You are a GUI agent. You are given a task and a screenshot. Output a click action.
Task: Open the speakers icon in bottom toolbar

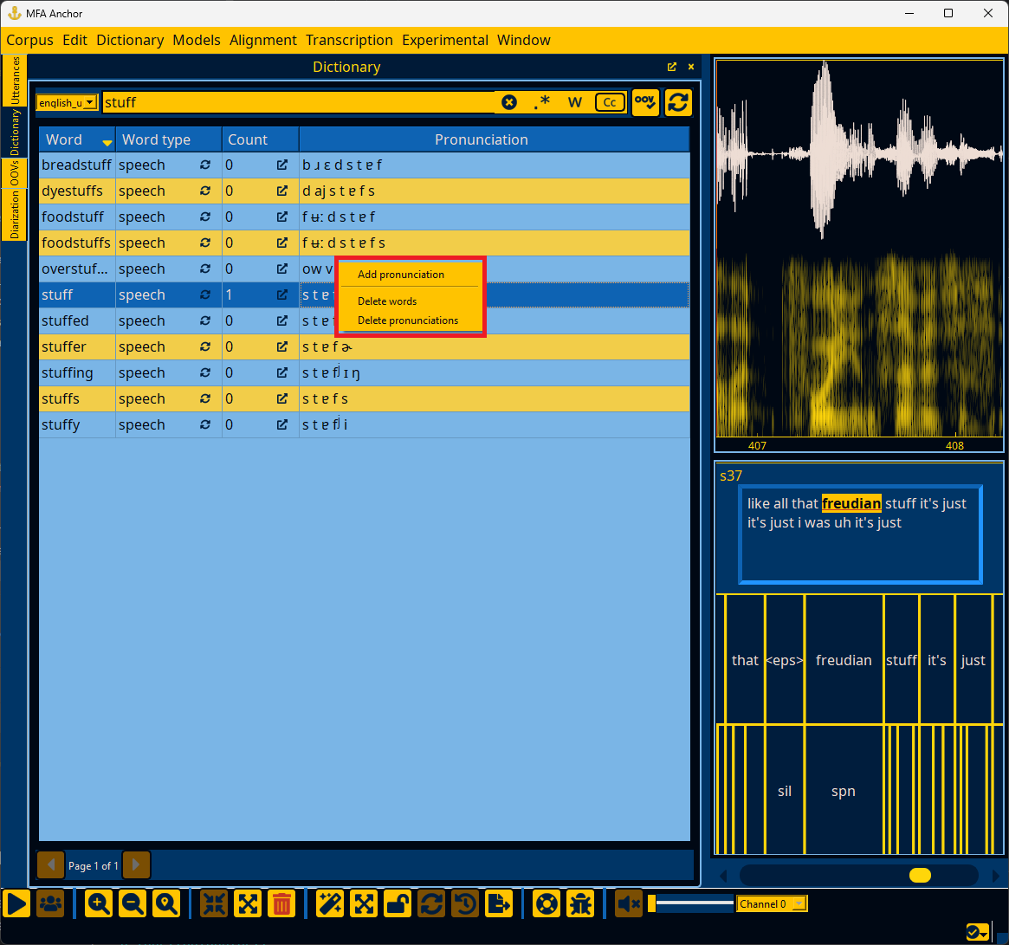pos(51,903)
